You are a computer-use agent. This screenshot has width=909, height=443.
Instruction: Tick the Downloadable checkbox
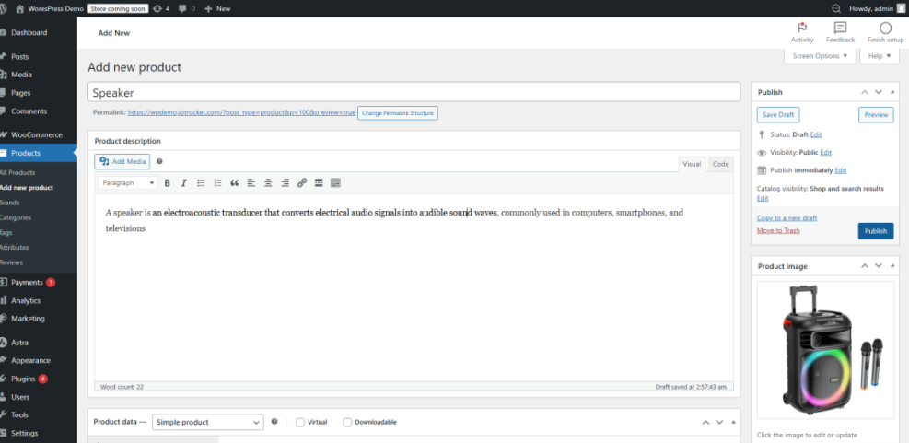point(347,422)
